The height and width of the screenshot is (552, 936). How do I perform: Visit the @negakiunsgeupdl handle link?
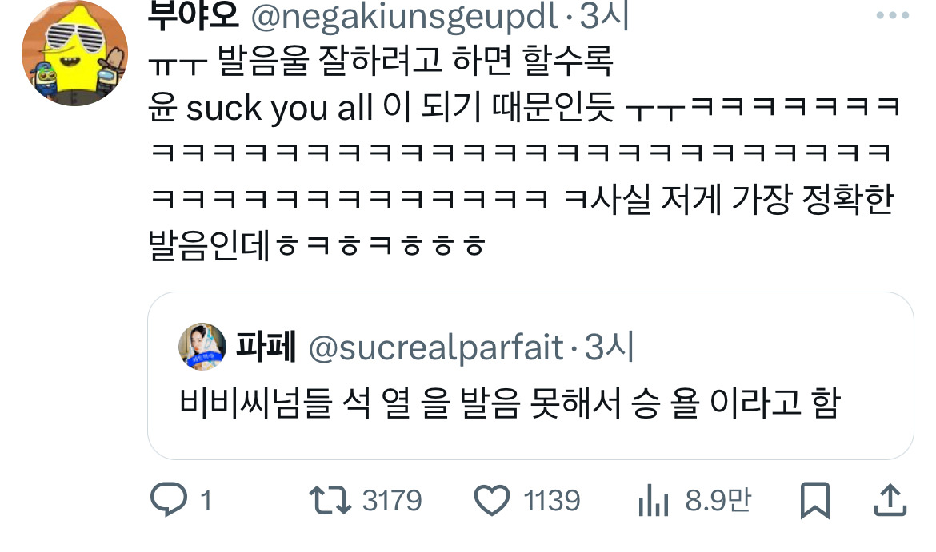click(x=404, y=15)
